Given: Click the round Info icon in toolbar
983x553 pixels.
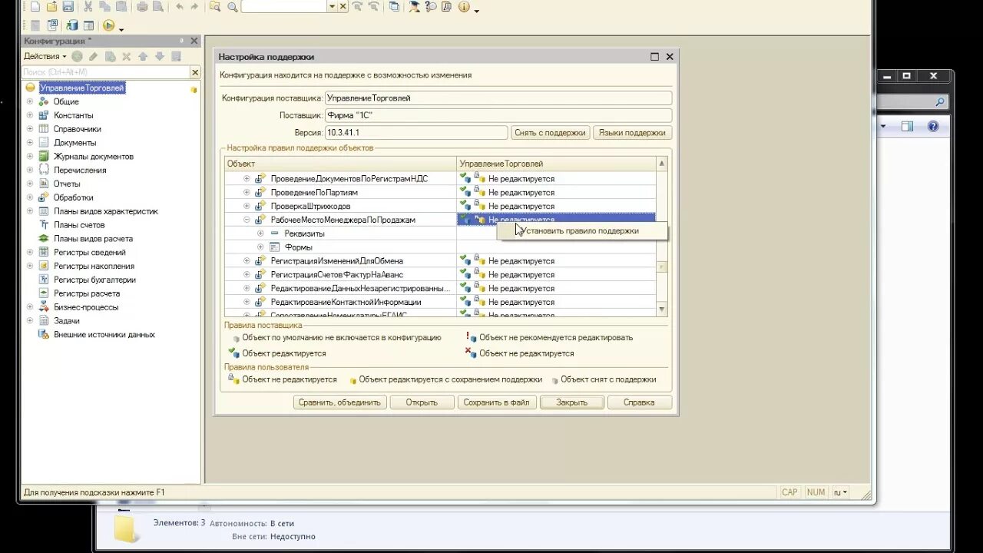Looking at the screenshot, I should pyautogui.click(x=464, y=6).
